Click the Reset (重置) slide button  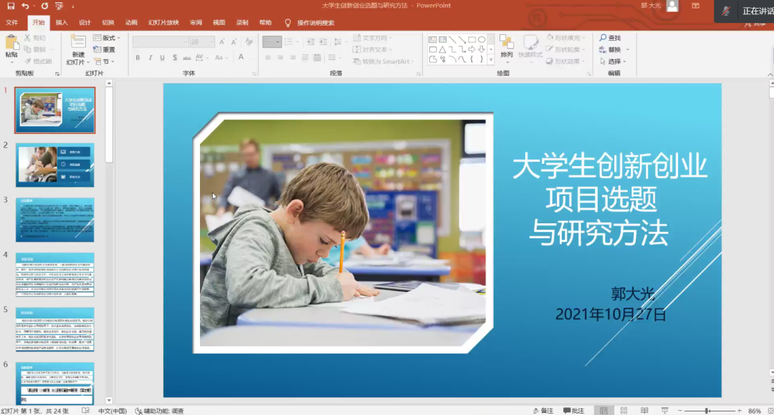104,50
